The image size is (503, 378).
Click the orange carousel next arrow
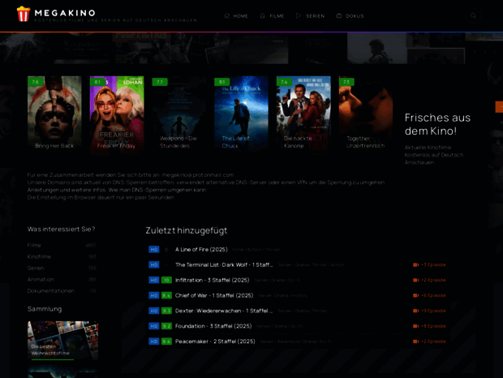pyautogui.click(x=498, y=107)
